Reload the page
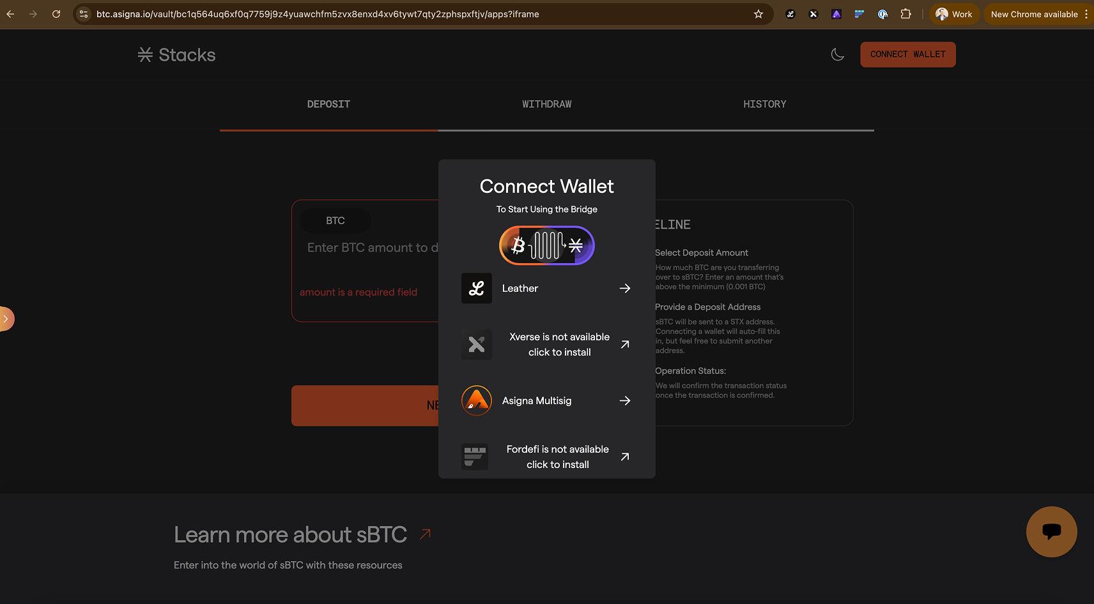Viewport: 1094px width, 604px height. [x=56, y=14]
